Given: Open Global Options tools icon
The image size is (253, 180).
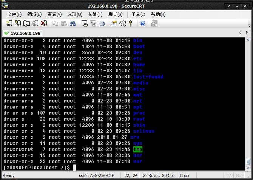Looking at the screenshot, I should click(122, 23).
